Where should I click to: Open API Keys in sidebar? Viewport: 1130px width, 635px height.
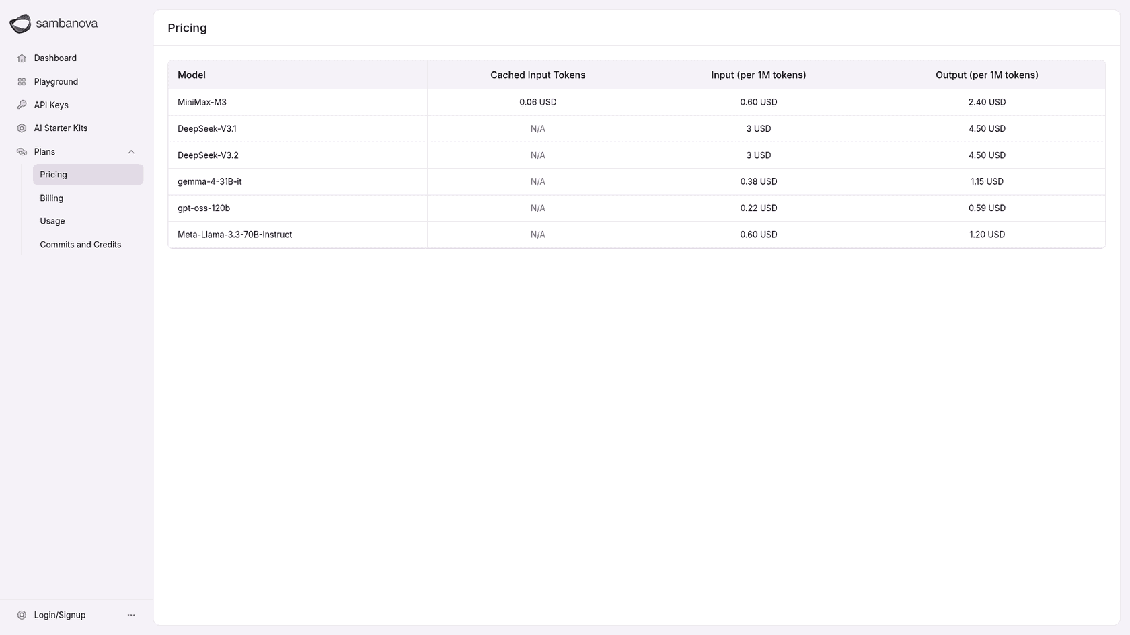(x=51, y=105)
